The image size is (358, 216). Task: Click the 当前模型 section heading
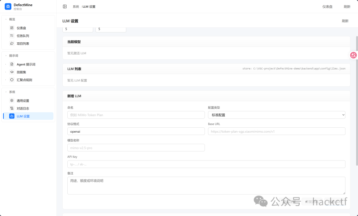[x=74, y=42]
